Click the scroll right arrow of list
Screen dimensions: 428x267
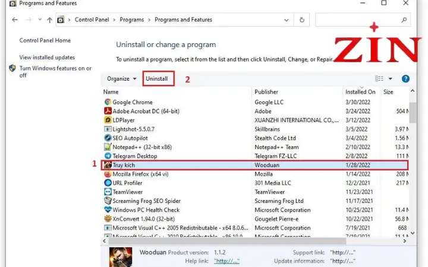pyautogui.click(x=405, y=241)
